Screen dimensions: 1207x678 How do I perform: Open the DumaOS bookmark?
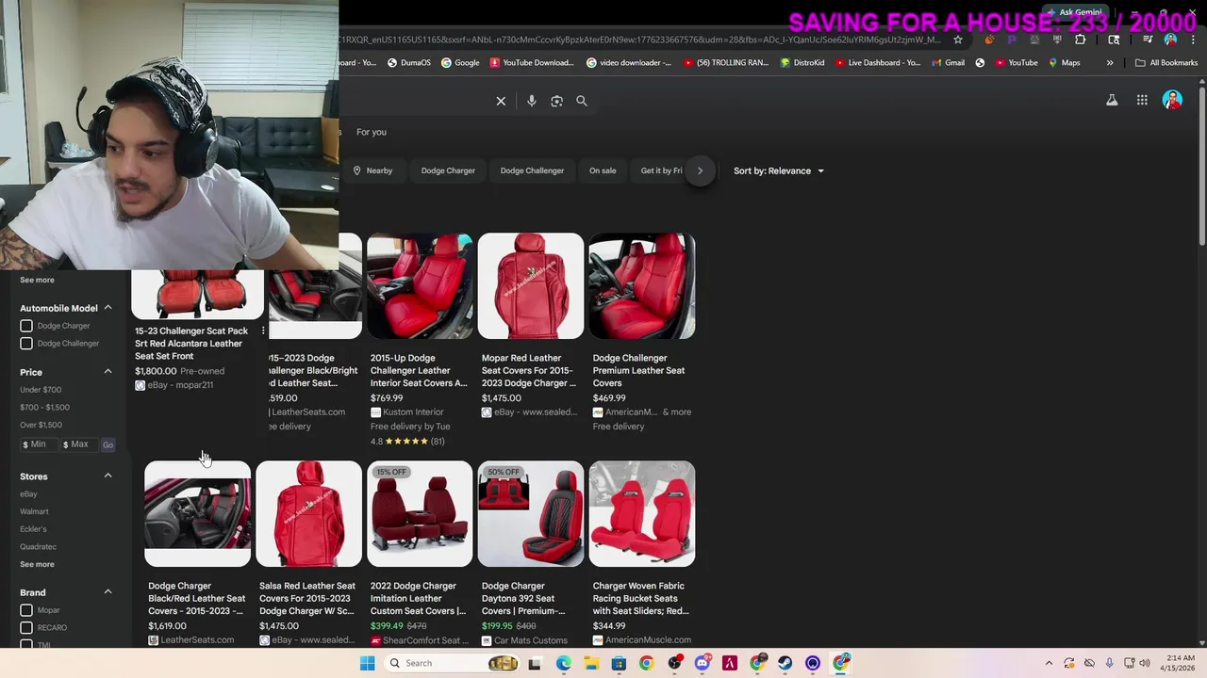click(408, 63)
